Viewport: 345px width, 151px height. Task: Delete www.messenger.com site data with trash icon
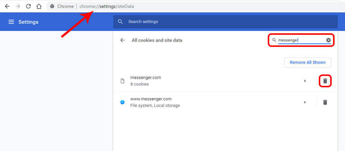click(325, 102)
